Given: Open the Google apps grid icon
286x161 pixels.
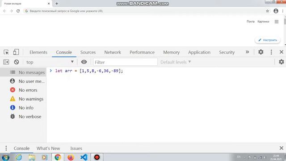Looking at the screenshot, I should click(x=277, y=21).
